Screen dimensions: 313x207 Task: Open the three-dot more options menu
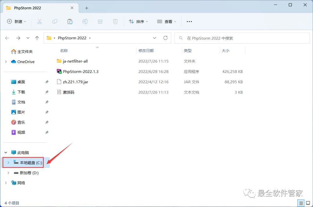click(x=189, y=21)
